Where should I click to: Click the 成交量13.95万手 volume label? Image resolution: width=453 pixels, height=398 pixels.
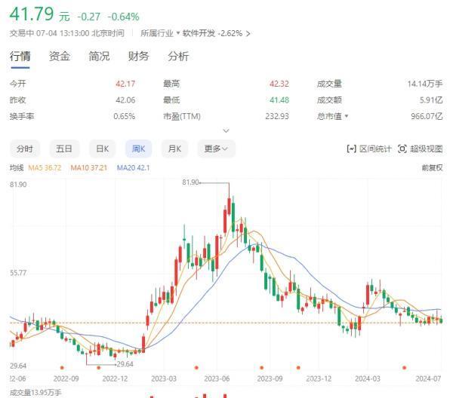point(35,393)
